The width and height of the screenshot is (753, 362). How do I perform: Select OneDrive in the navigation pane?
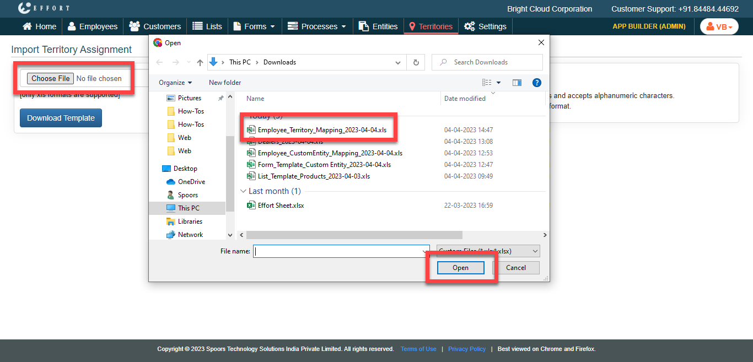(191, 182)
